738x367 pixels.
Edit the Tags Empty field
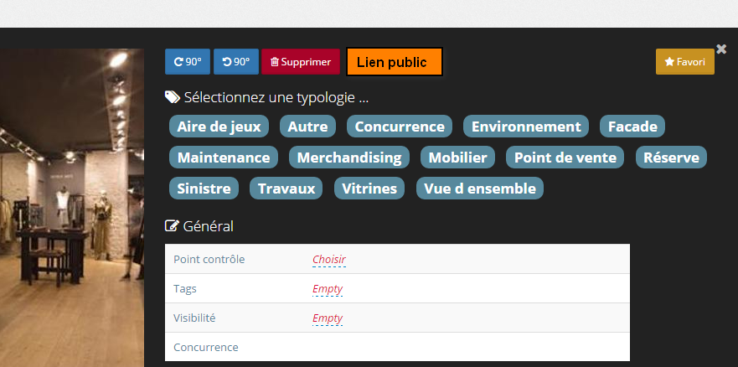point(328,289)
